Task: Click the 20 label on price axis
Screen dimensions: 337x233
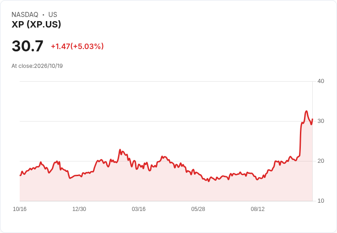Action: coord(321,161)
